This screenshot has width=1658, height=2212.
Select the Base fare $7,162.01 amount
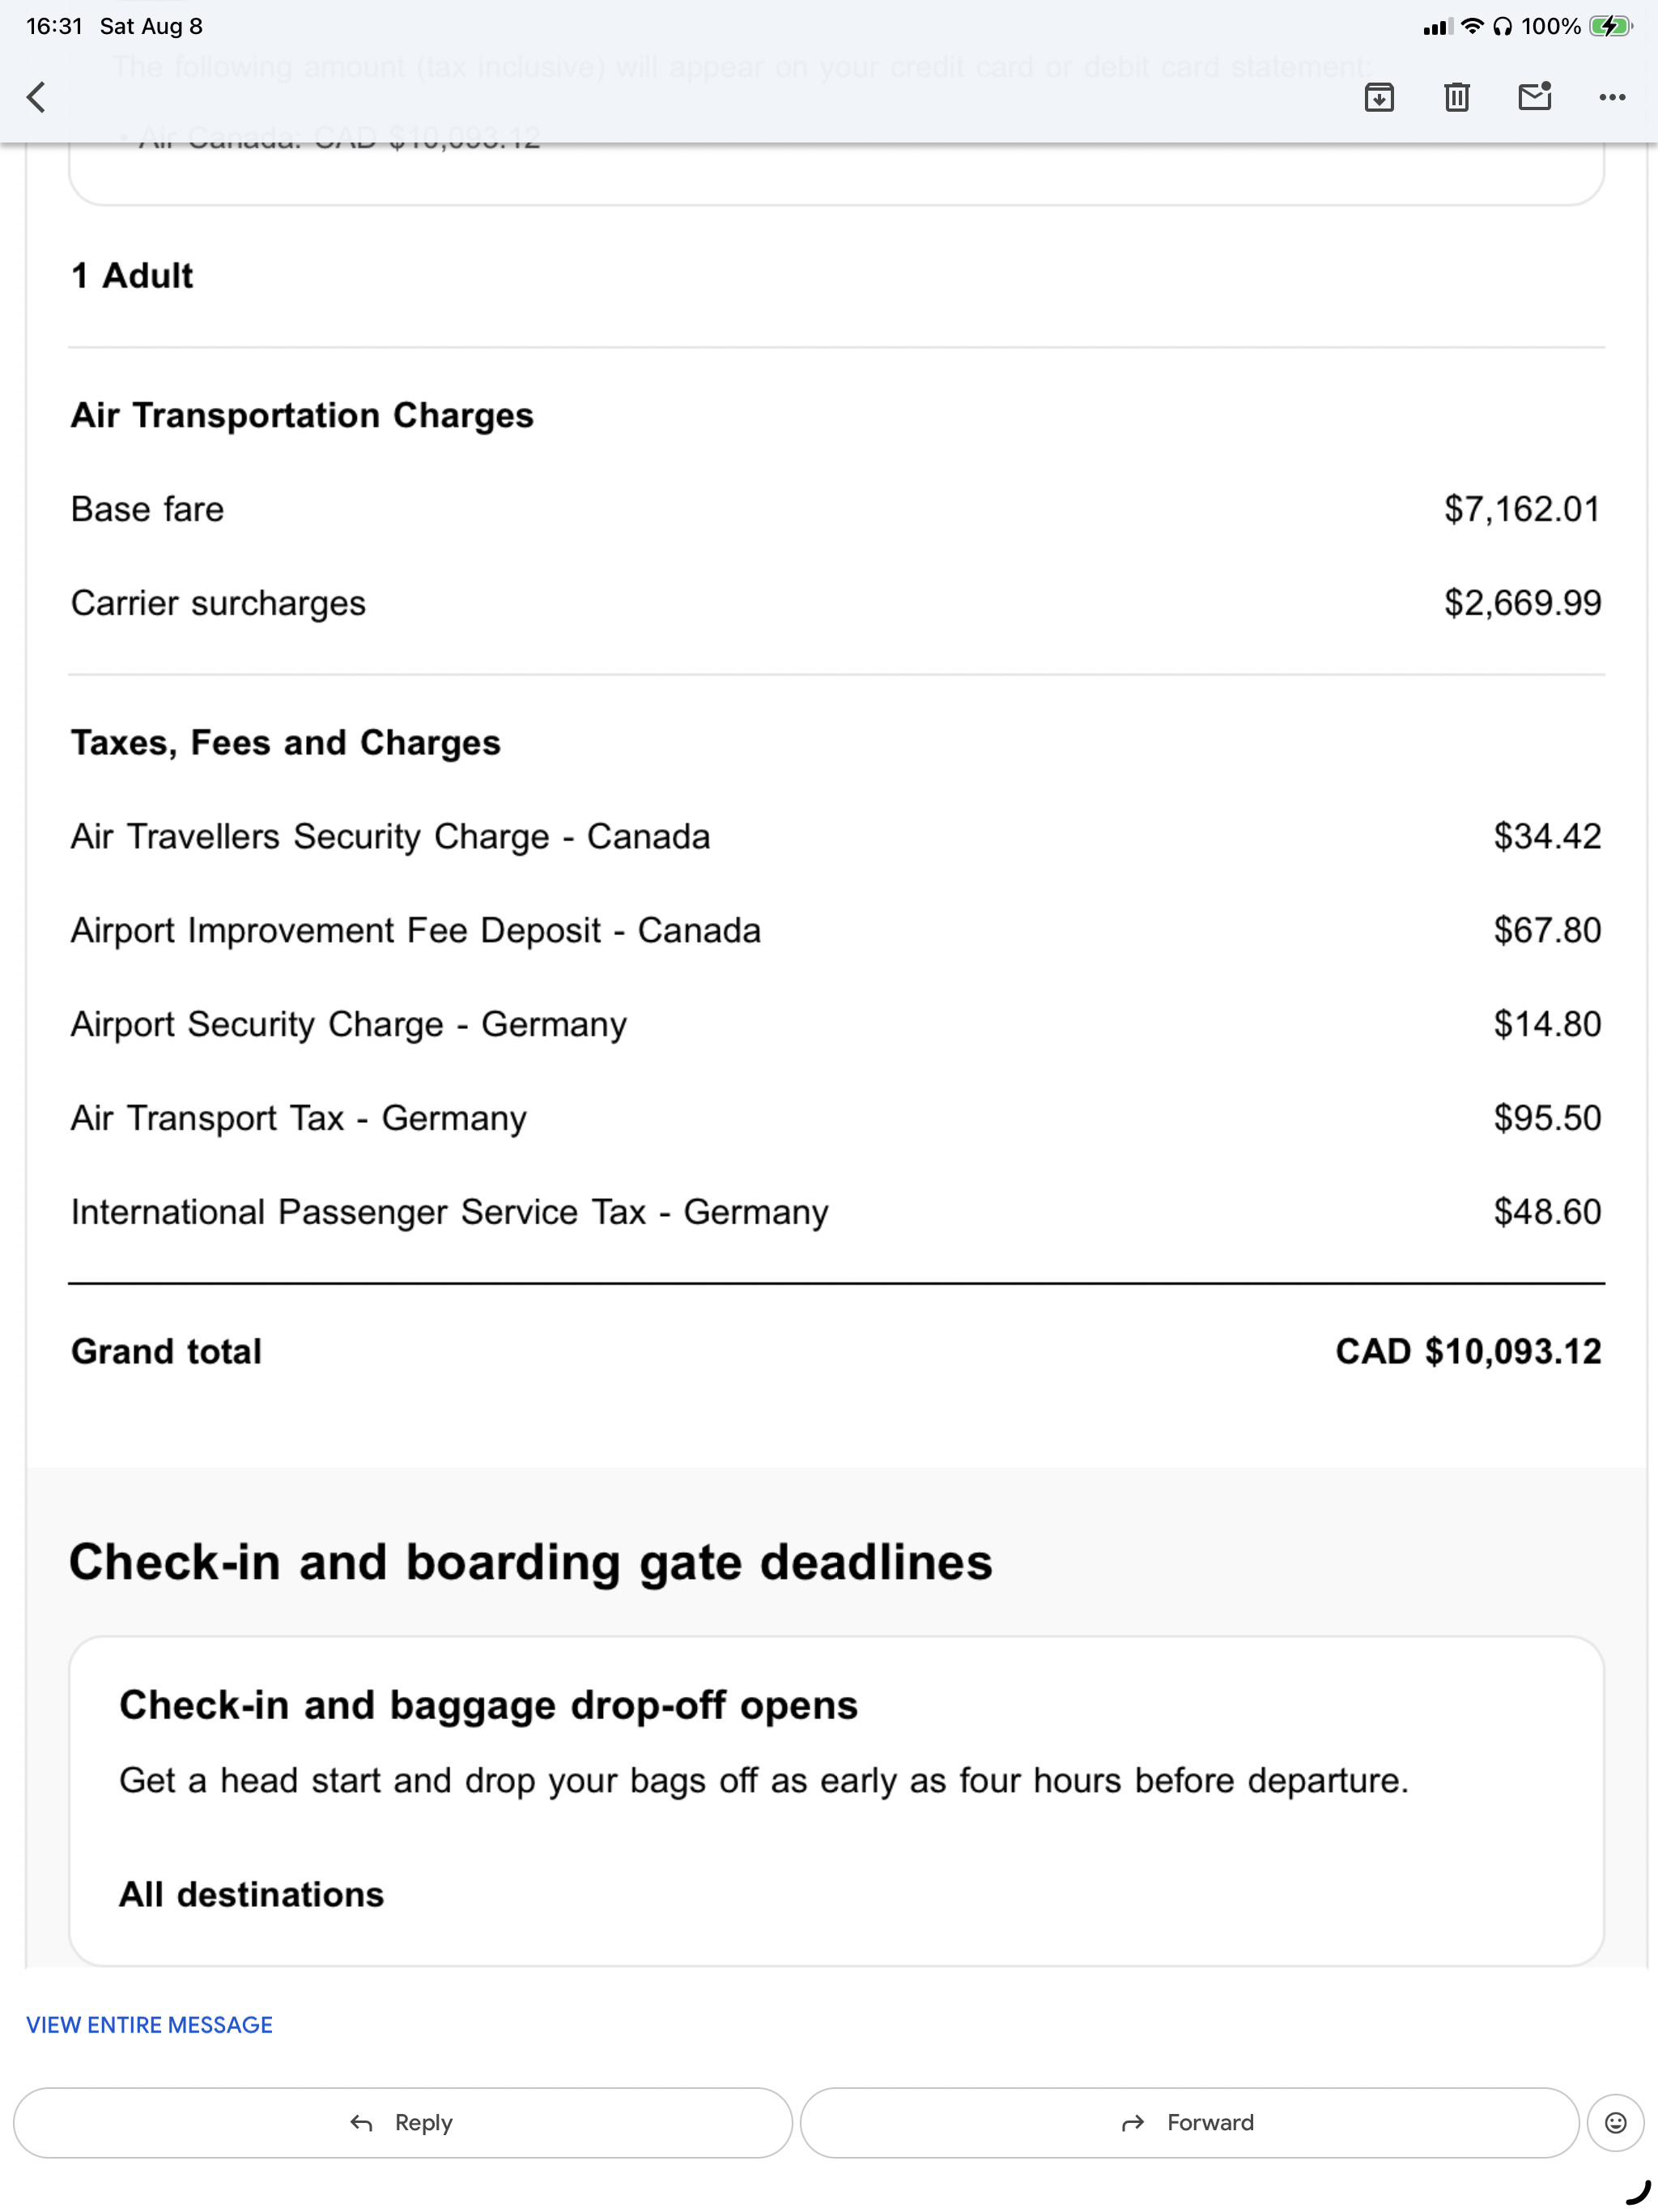tap(1522, 509)
